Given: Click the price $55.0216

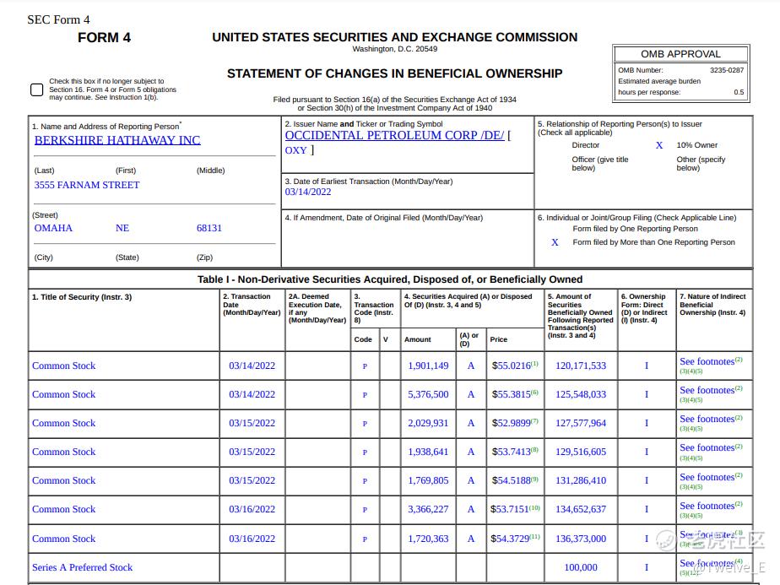Looking at the screenshot, I should (512, 366).
